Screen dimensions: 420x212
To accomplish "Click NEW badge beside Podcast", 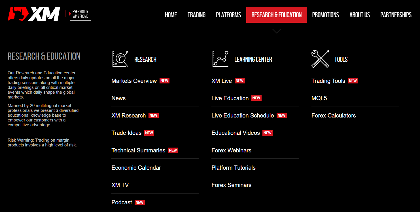I will [x=139, y=202].
